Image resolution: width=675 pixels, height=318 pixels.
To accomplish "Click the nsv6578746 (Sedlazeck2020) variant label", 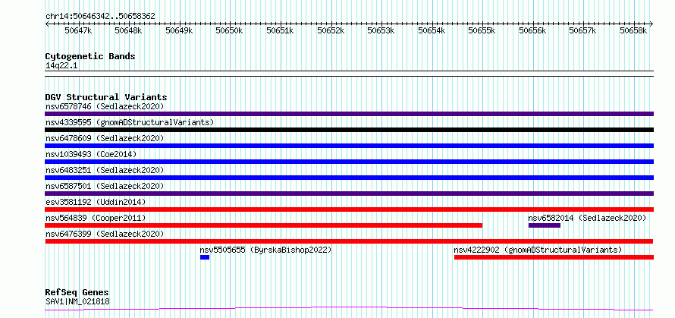I will point(105,106).
